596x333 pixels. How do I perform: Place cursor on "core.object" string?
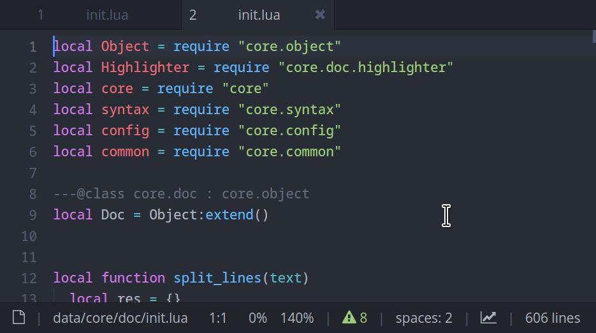coord(289,47)
